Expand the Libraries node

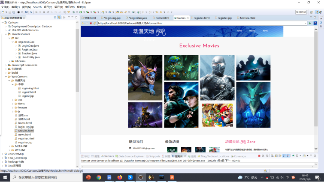tap(9, 61)
